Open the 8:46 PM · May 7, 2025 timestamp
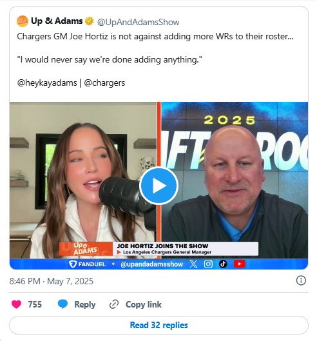Viewport: 317px width, 341px height. pos(52,281)
